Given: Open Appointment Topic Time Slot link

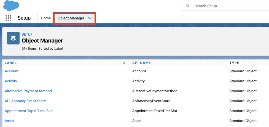Looking at the screenshot, I should (29, 111).
